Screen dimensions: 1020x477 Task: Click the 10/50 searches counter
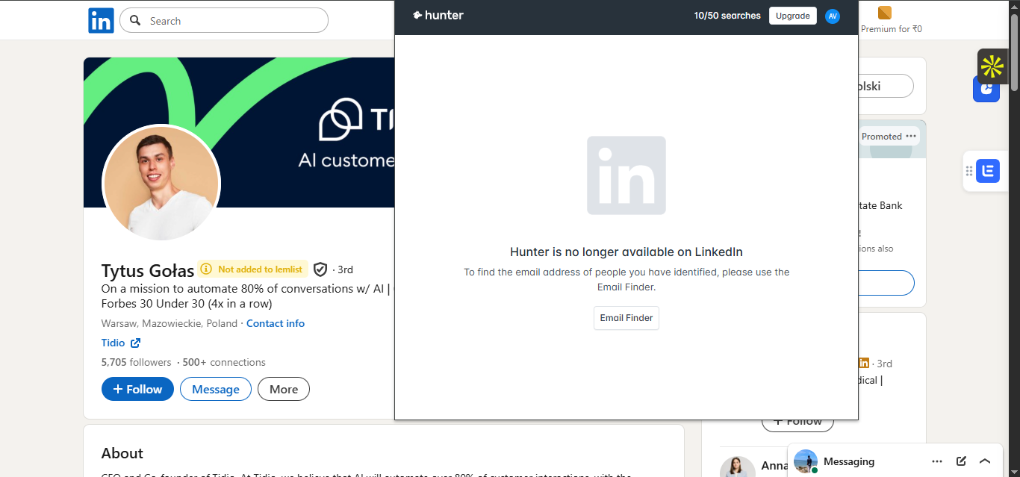point(727,16)
